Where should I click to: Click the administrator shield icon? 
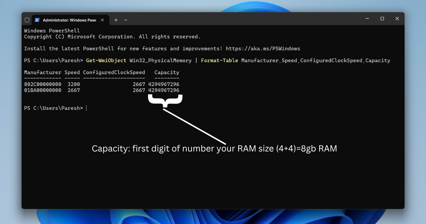click(27, 20)
